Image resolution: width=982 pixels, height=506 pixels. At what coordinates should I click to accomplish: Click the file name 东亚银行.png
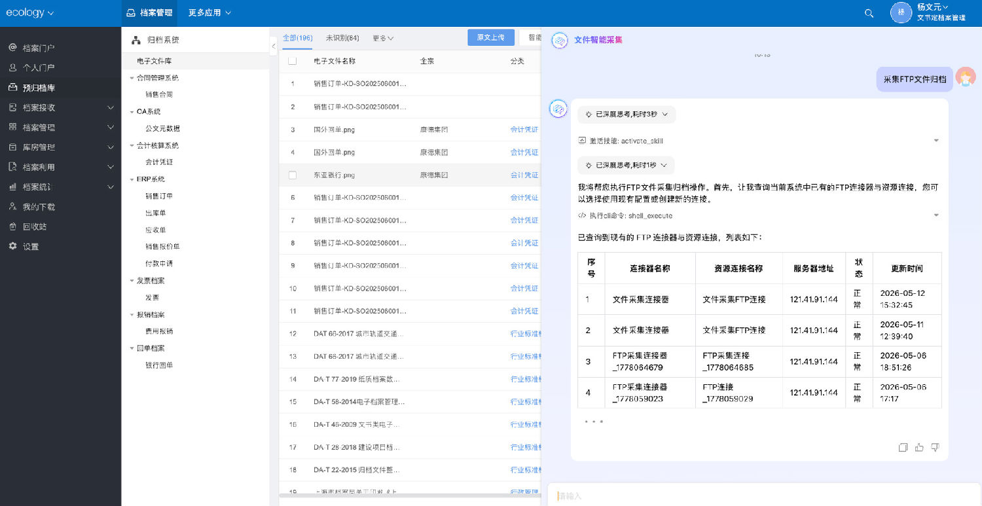click(x=334, y=175)
